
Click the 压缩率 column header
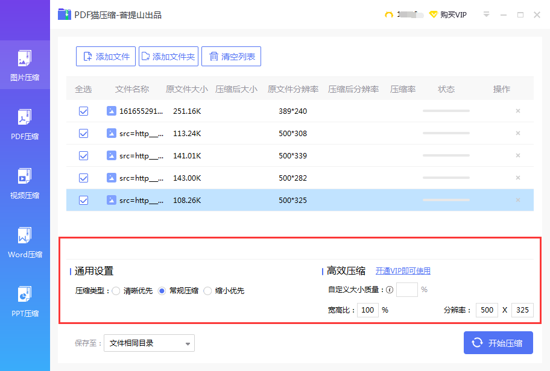click(403, 89)
